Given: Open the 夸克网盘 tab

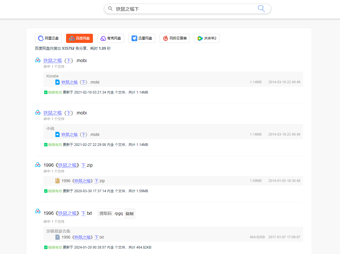Looking at the screenshot, I should click(x=111, y=38).
